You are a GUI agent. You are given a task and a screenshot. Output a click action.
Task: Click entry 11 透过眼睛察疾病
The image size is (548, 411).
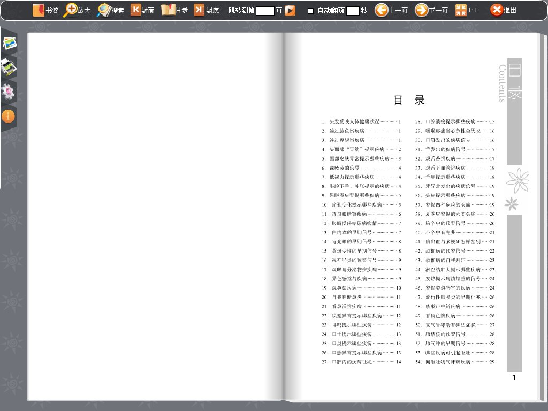(x=361, y=214)
